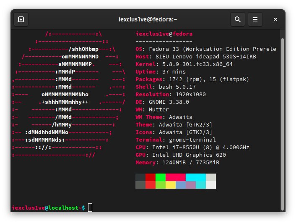Click the Resolution value 1920x1080
This screenshot has width=296, height=224.
tap(191, 95)
